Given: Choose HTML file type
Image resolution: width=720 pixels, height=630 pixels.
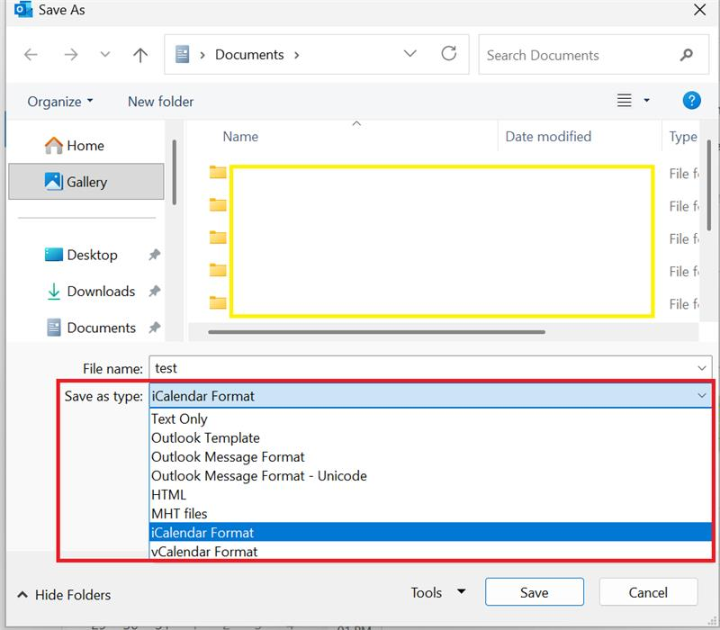Looking at the screenshot, I should (x=430, y=494).
